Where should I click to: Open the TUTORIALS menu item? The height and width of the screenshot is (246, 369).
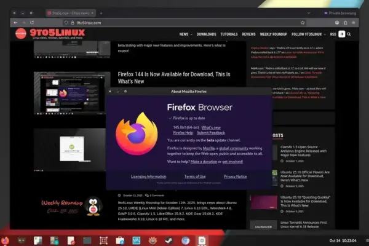229,34
